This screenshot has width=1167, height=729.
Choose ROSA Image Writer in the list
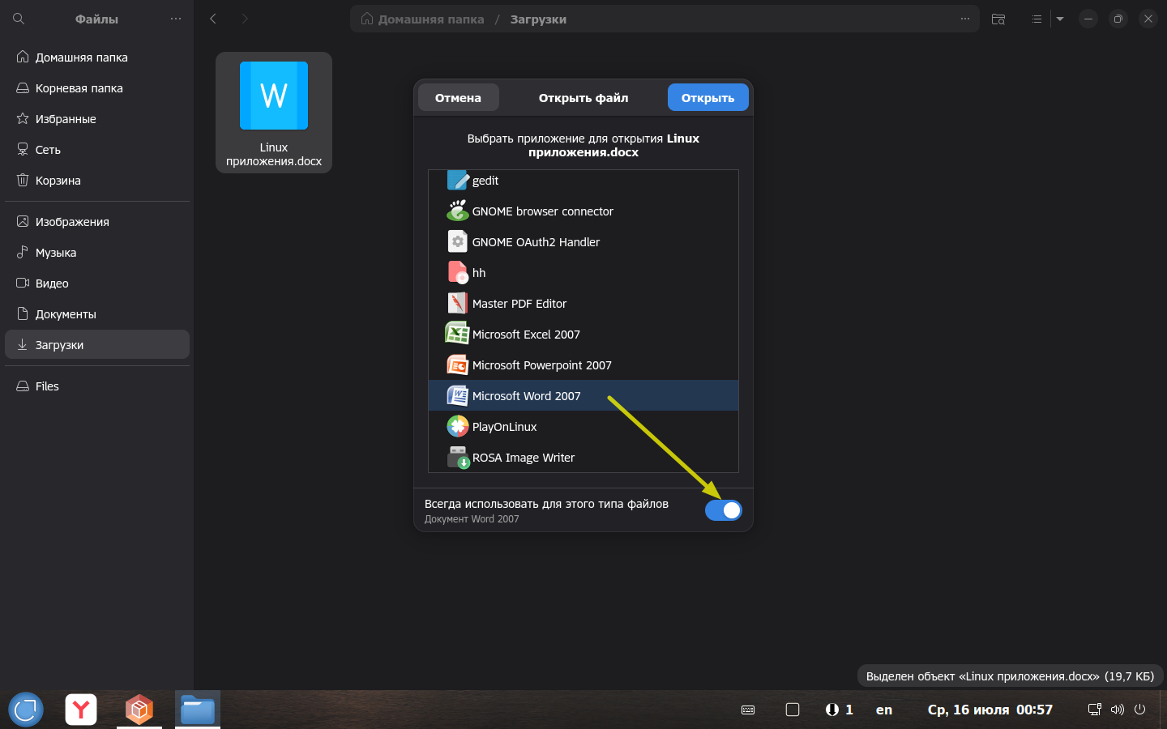(x=583, y=458)
